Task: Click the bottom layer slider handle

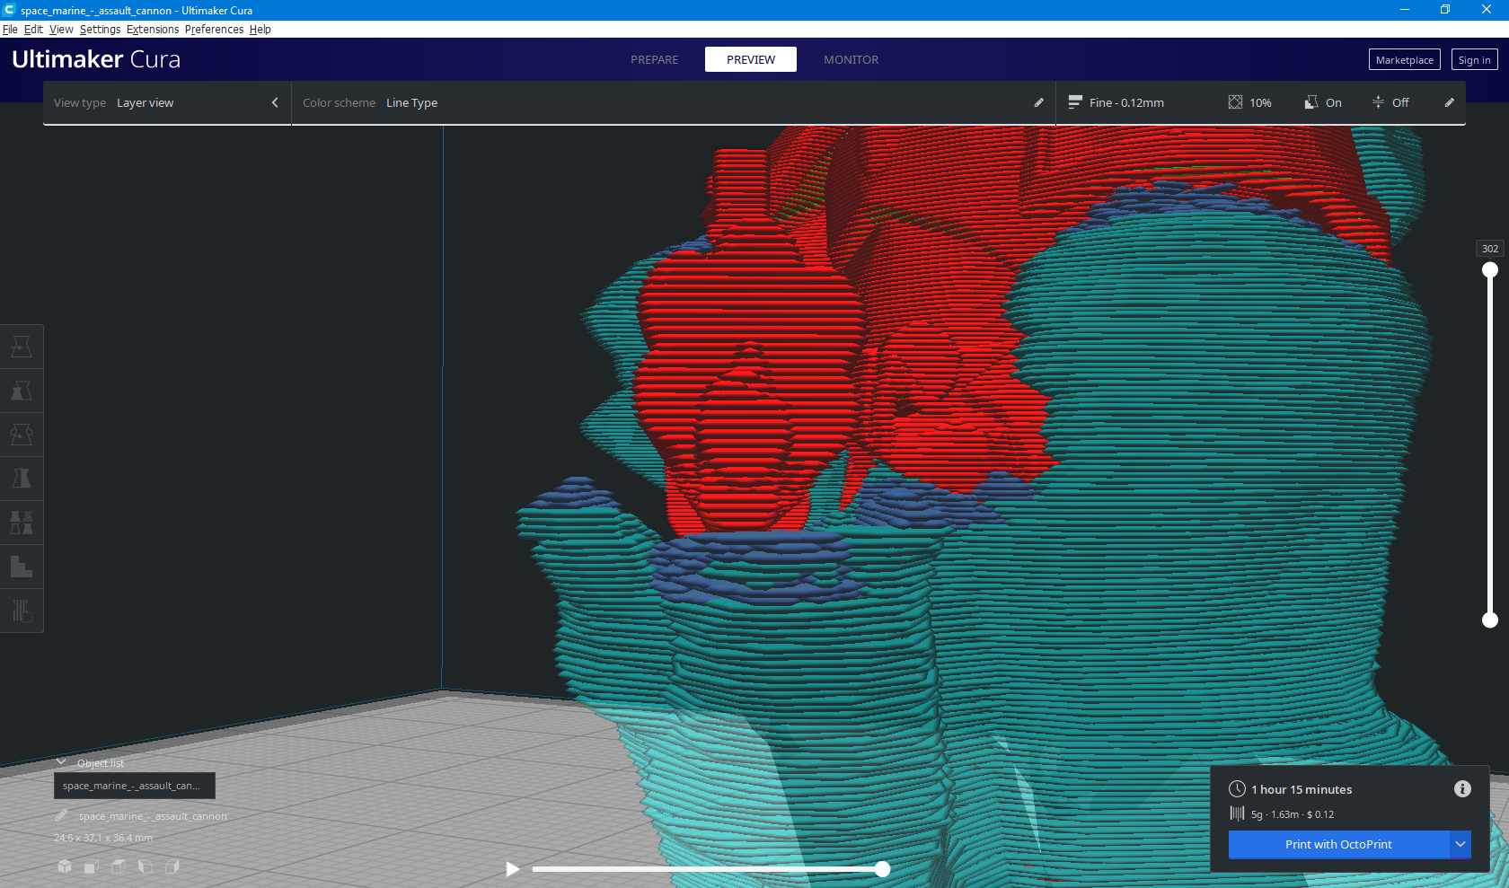Action: 1490,620
